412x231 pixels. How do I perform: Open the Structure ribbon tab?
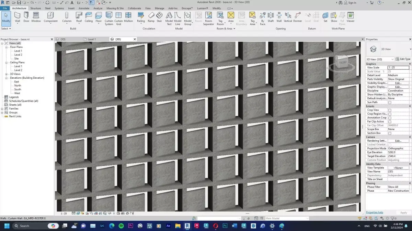[35, 8]
